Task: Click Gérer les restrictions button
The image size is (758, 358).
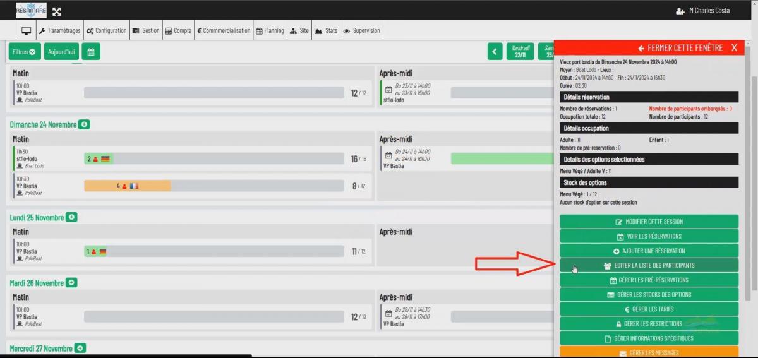Action: click(x=649, y=324)
